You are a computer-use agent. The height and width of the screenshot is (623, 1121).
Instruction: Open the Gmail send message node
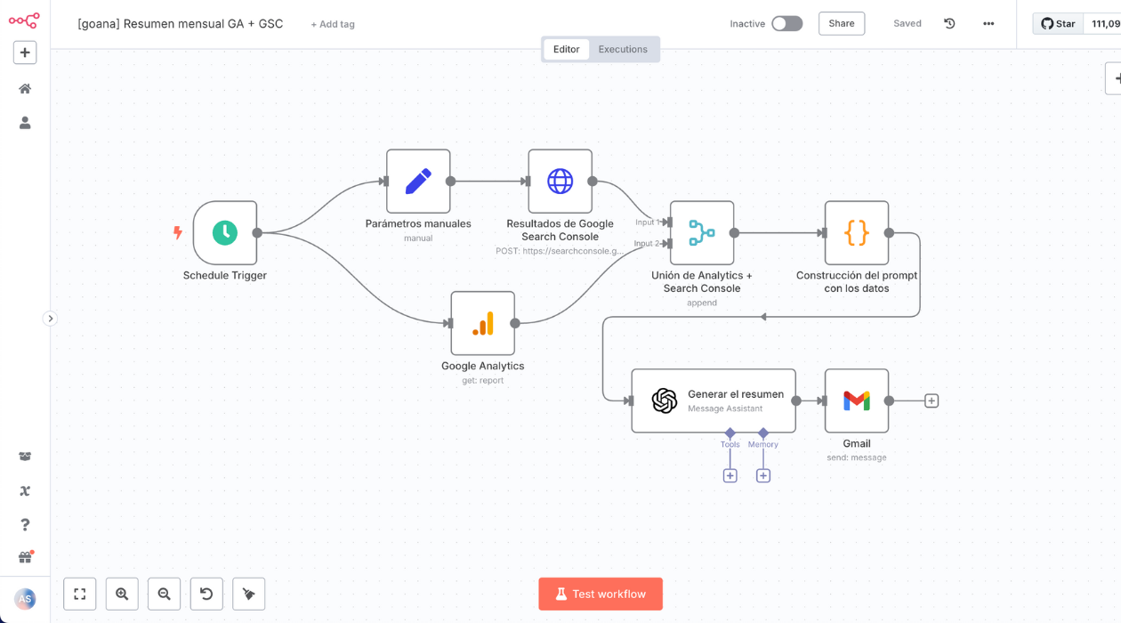(856, 401)
